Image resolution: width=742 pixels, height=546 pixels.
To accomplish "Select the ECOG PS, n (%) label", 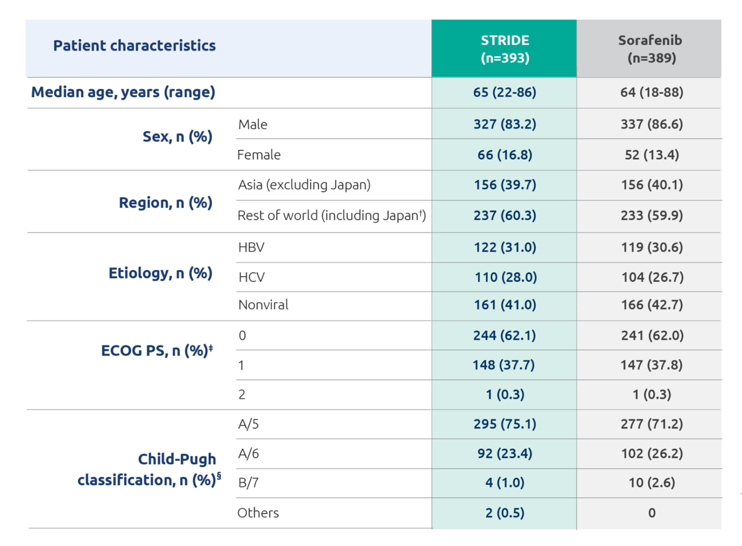I will pyautogui.click(x=157, y=350).
